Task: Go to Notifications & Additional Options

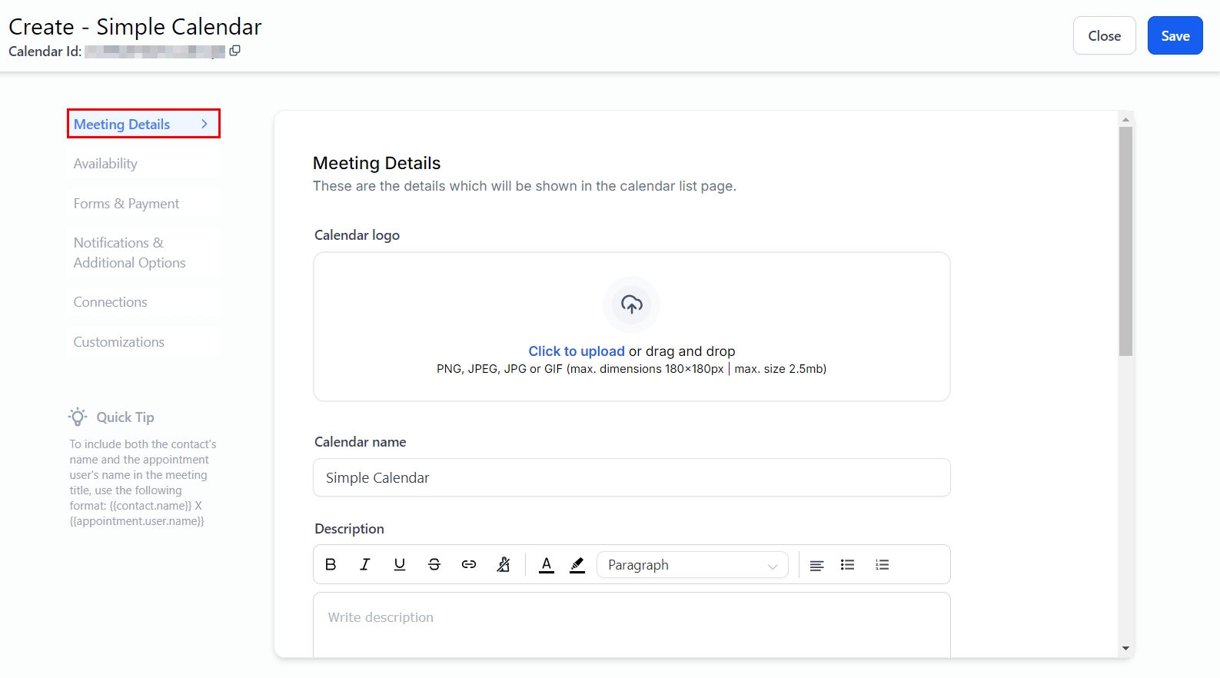Action: [129, 253]
